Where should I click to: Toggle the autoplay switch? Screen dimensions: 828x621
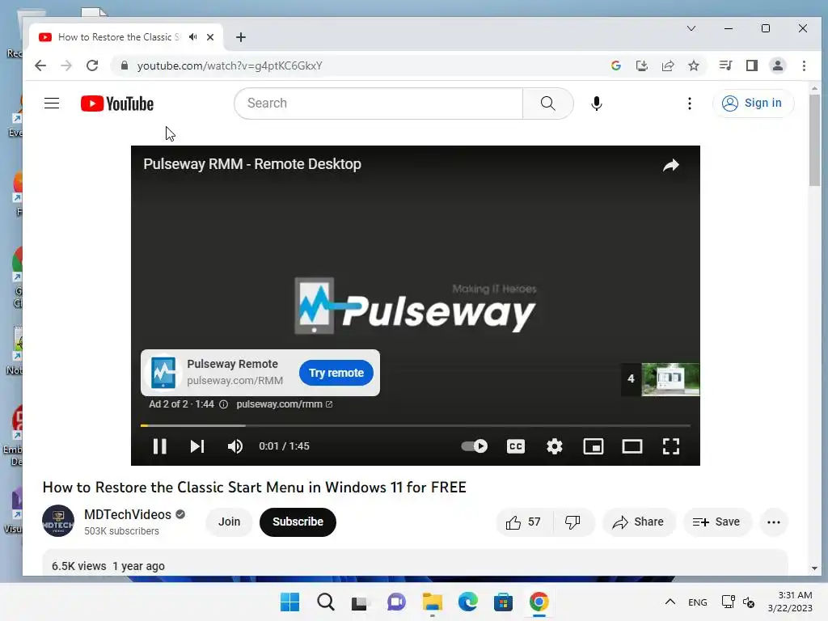pos(474,446)
